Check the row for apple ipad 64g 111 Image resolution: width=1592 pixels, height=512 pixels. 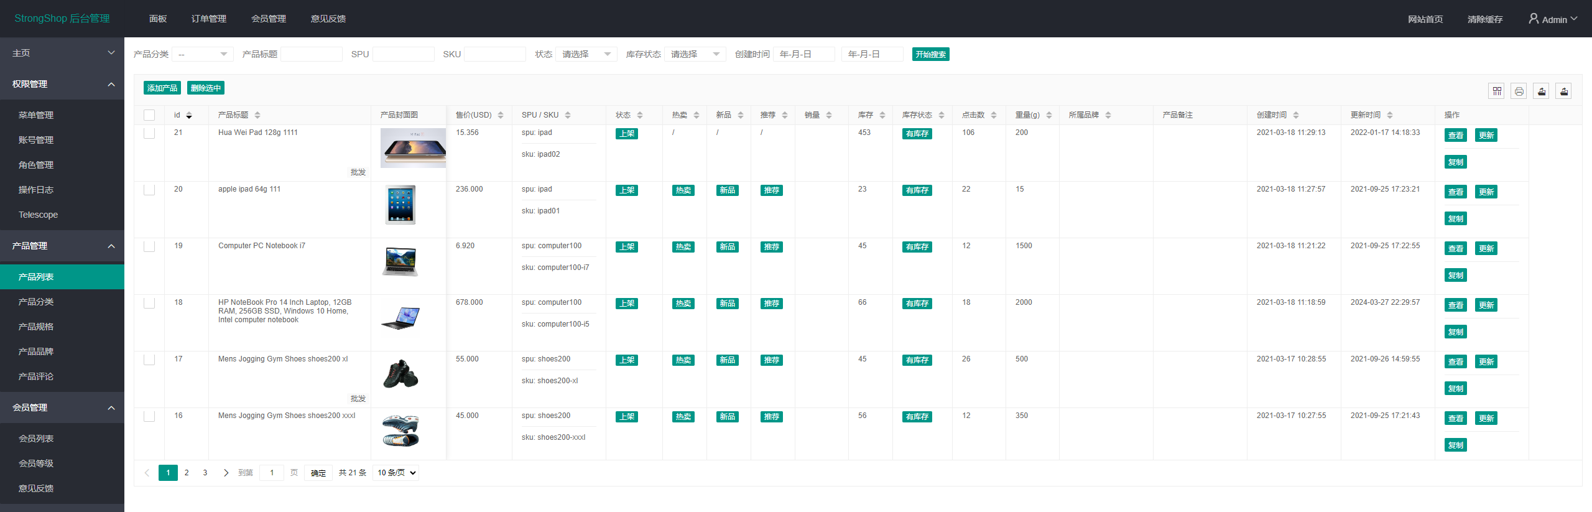149,190
